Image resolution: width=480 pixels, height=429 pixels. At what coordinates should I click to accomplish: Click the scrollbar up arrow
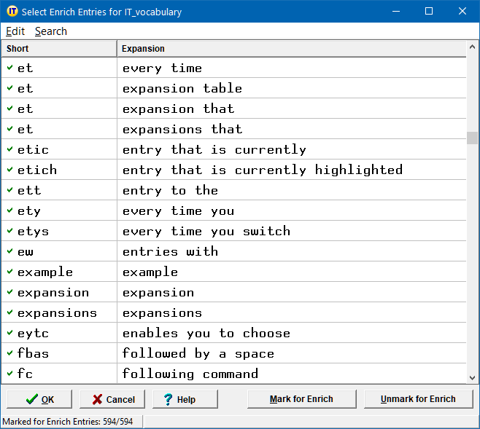tap(473, 49)
